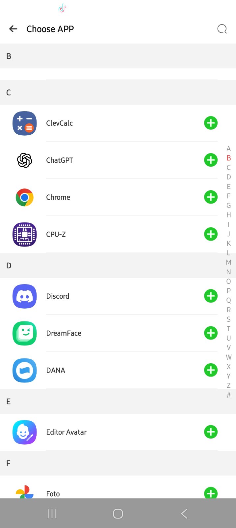
Task: Tap the Discord app icon
Action: 25,296
